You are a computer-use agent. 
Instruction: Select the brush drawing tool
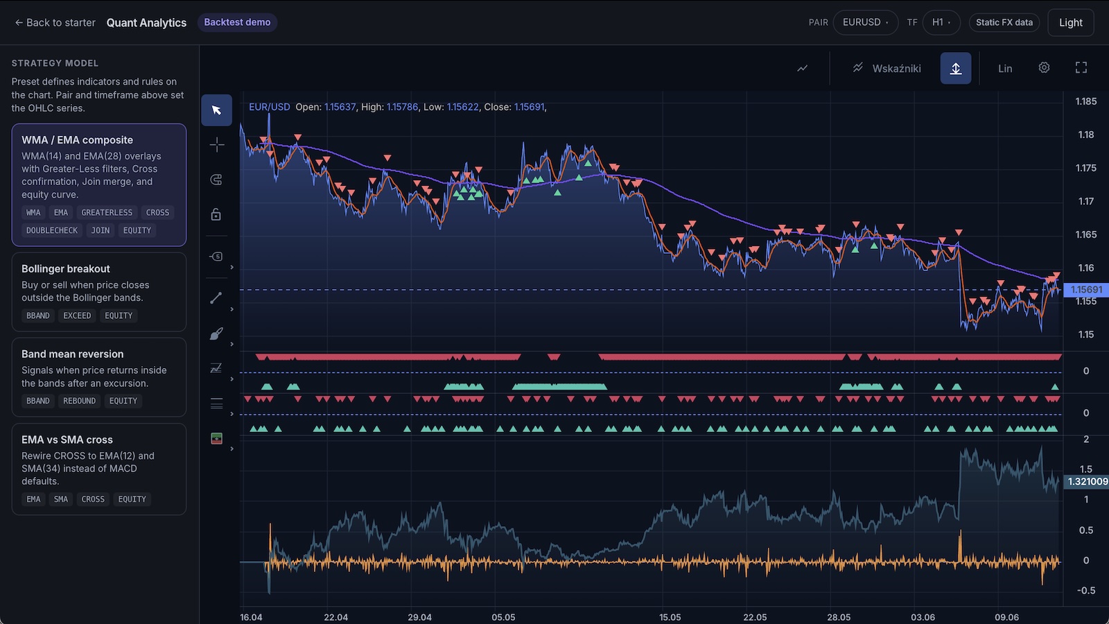tap(216, 333)
